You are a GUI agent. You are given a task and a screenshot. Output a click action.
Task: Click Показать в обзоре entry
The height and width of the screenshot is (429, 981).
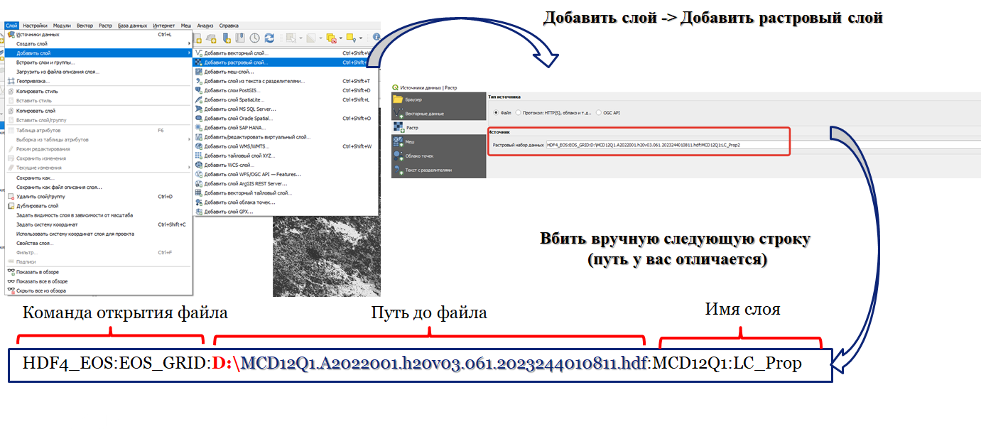point(98,272)
